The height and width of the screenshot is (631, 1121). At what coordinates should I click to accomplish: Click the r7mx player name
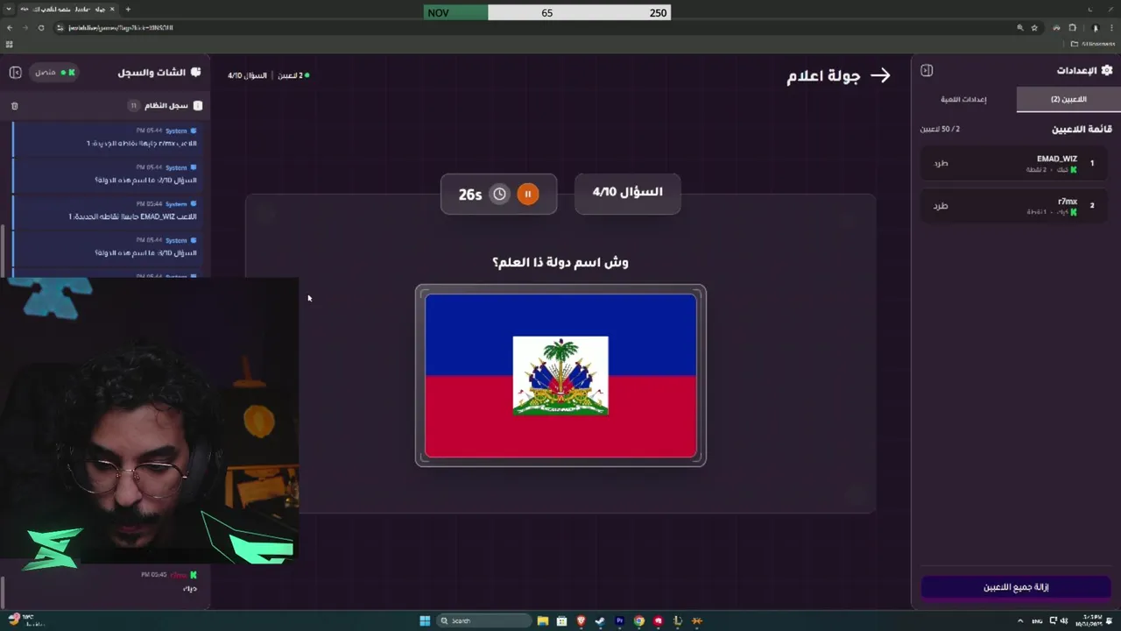point(1067,202)
